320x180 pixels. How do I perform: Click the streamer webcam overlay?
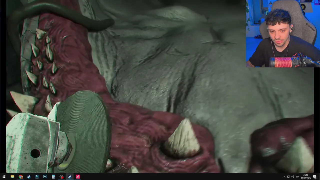pyautogui.click(x=283, y=34)
